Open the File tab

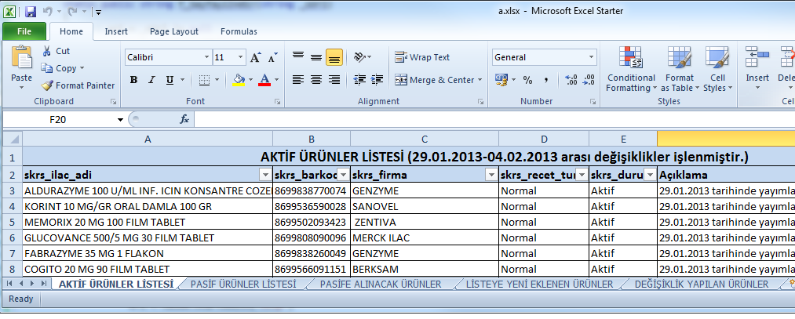tap(24, 31)
